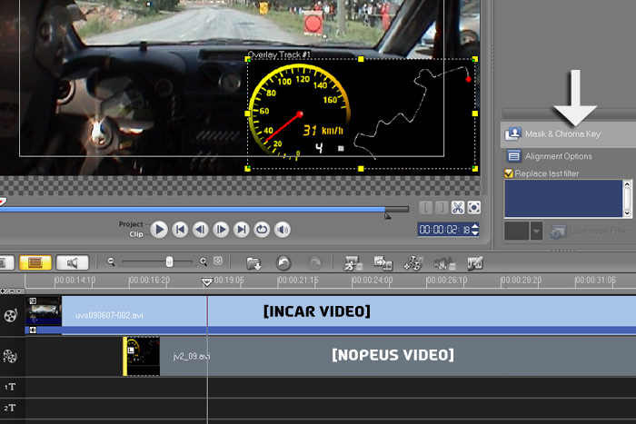Click the zoom slider handle on timeline toolbar
The image size is (636, 424).
169,261
